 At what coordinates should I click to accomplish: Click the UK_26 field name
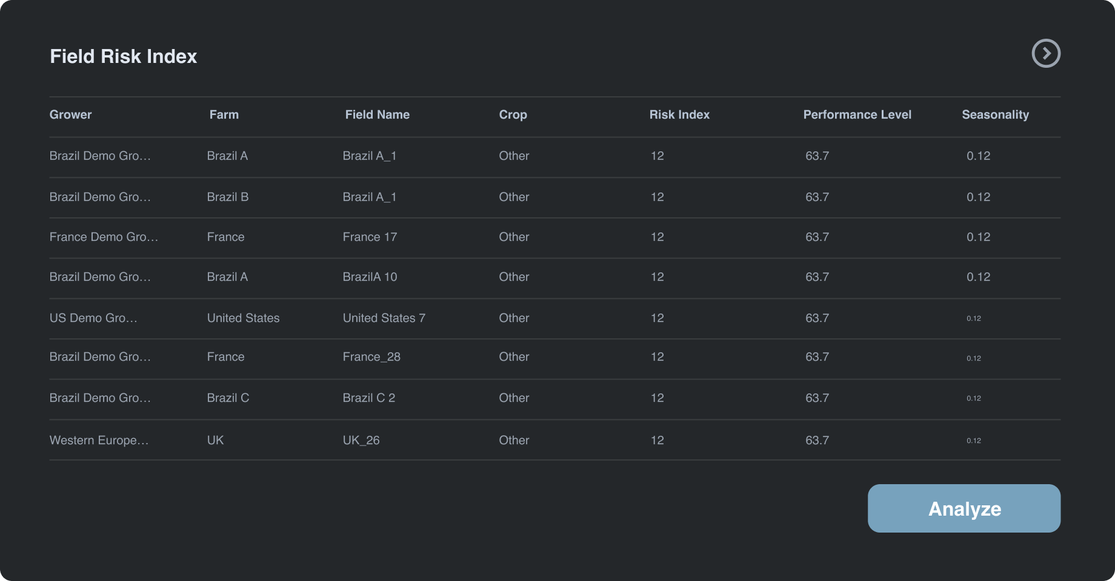point(361,440)
